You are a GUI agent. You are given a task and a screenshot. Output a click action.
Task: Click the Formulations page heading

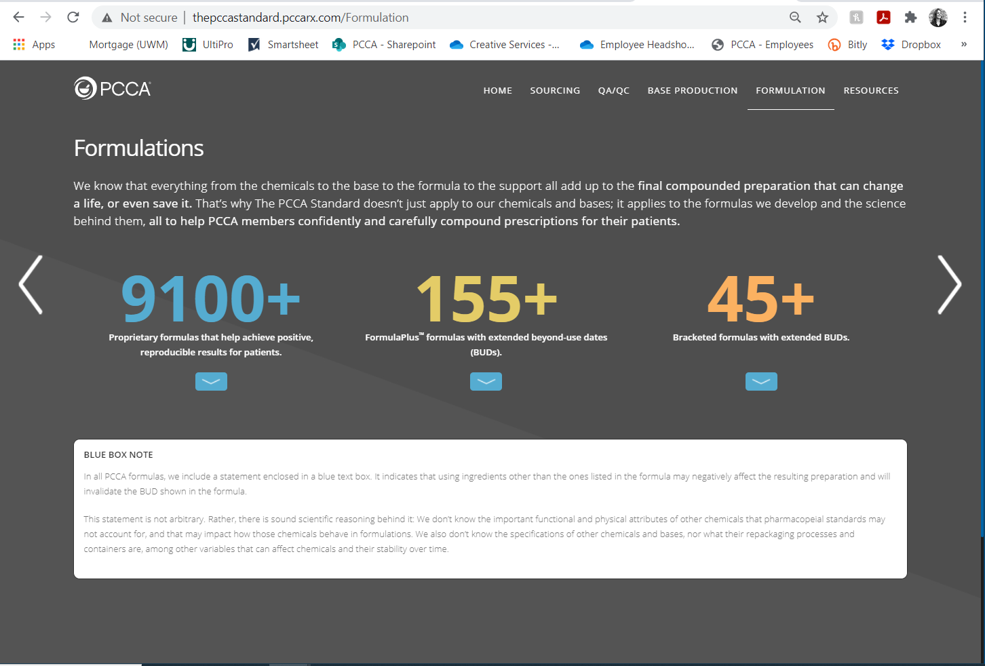click(138, 148)
